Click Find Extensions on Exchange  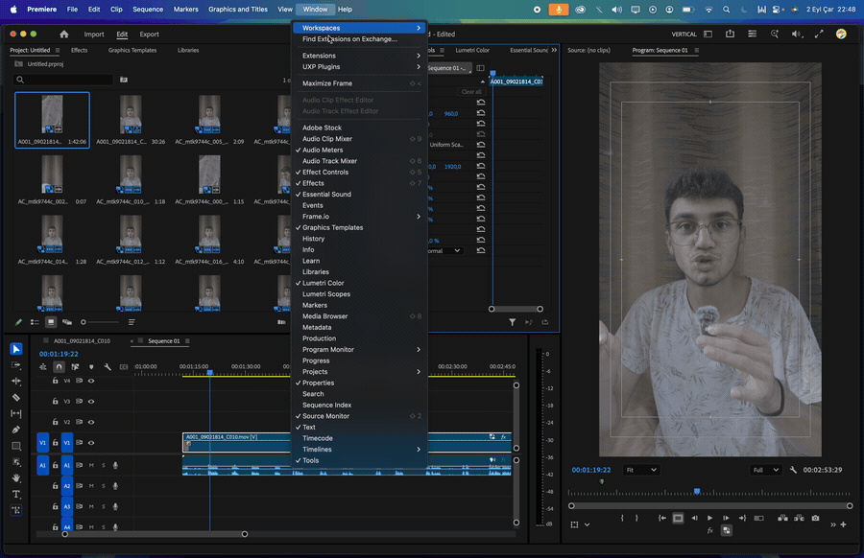359,39
